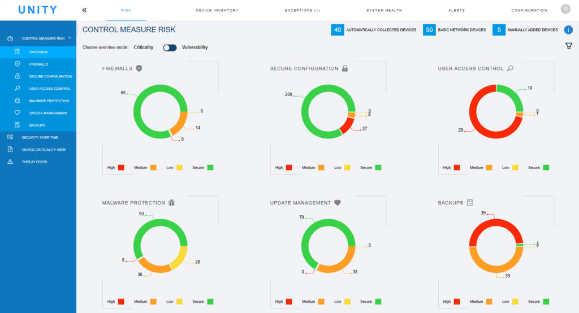Screen dimensions: 579x313
Task: Toggle Criticality/Vulnerability overview mode switch
Action: [170, 47]
